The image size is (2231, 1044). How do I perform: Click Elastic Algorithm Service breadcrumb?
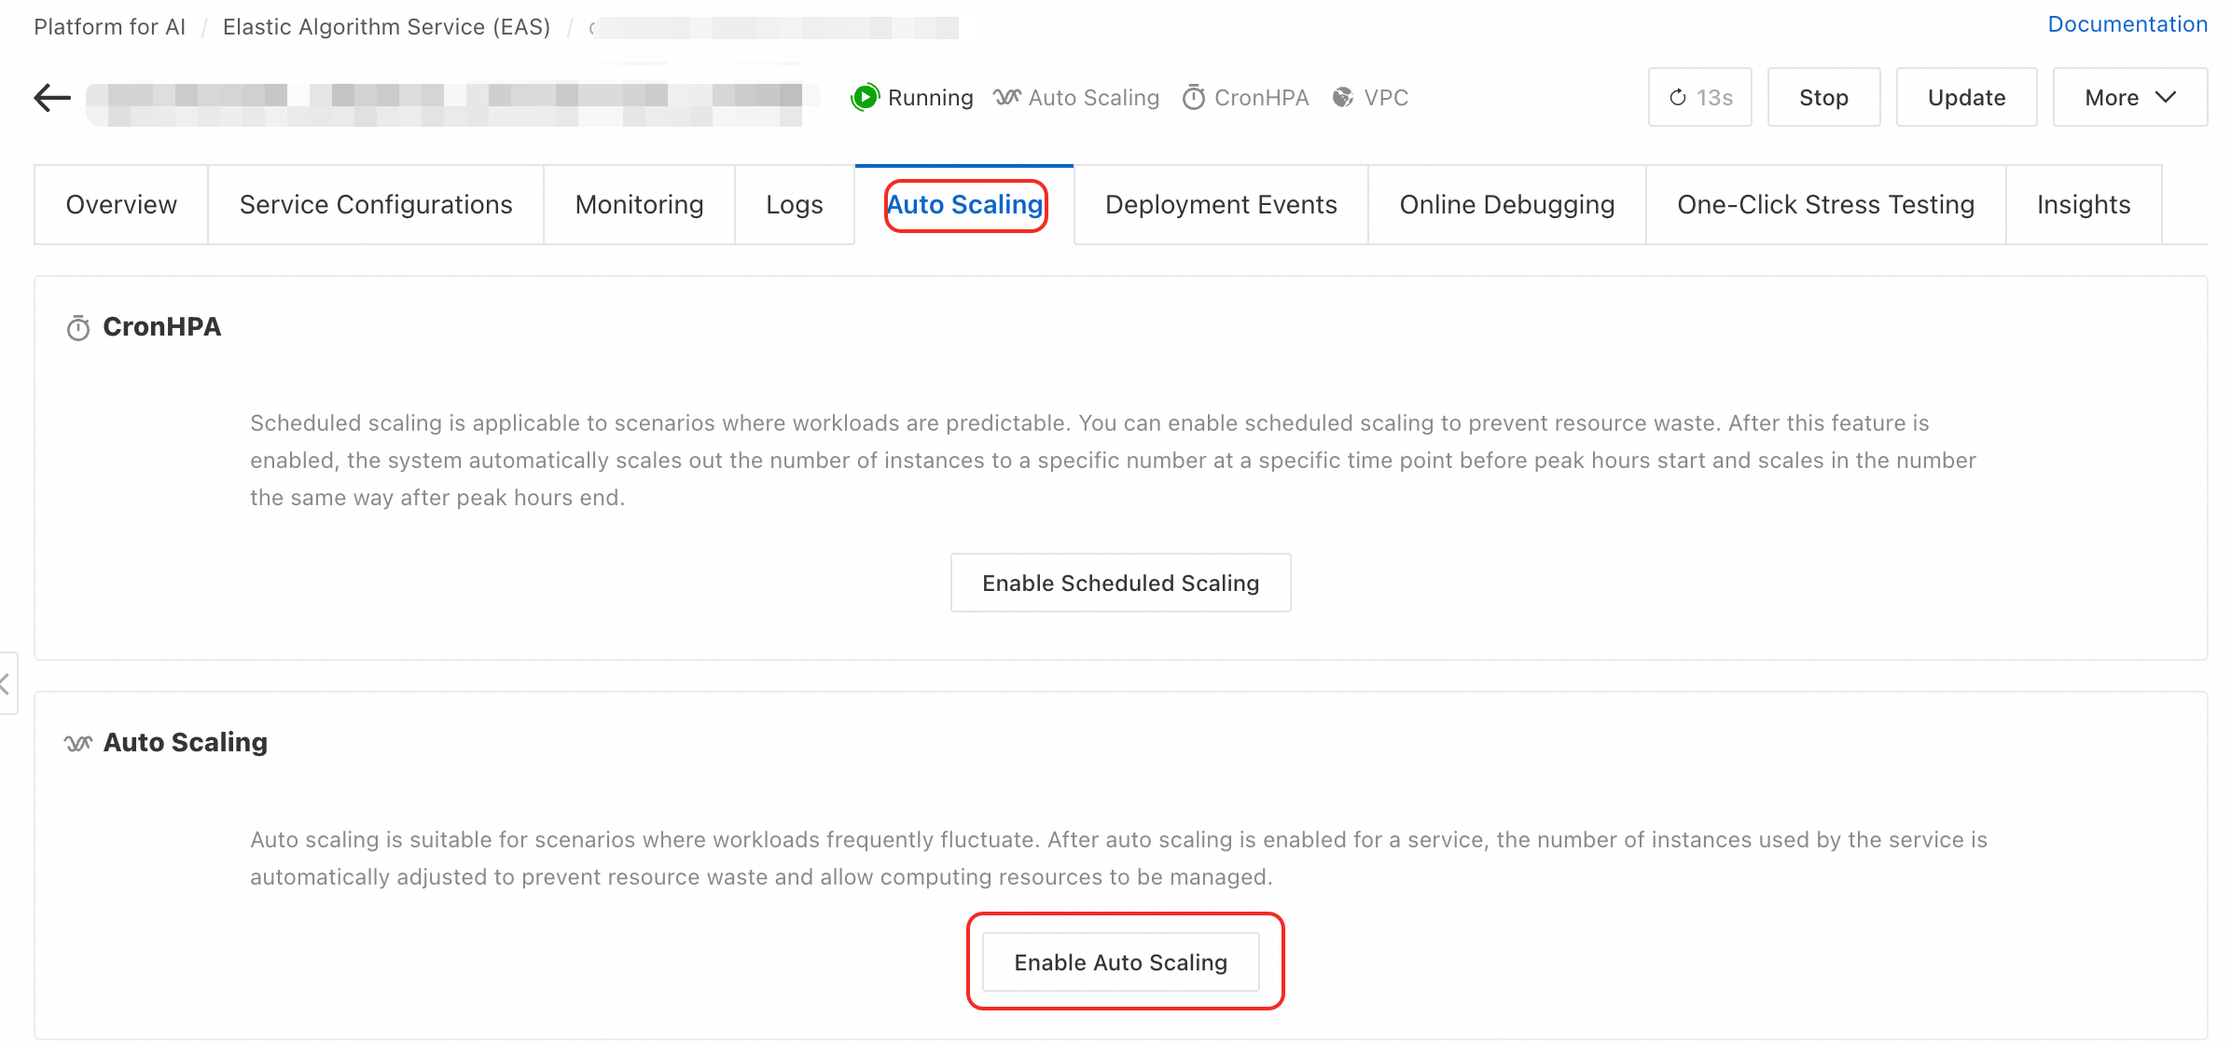386,27
